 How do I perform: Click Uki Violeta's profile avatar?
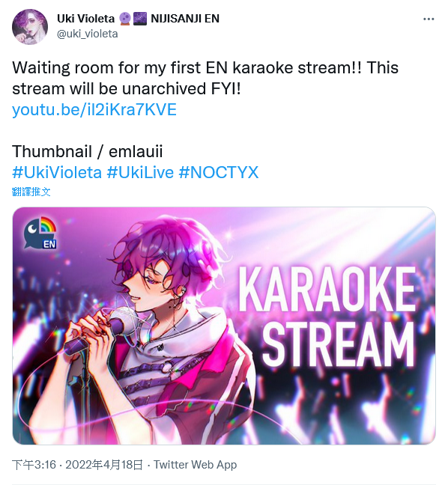(x=30, y=27)
